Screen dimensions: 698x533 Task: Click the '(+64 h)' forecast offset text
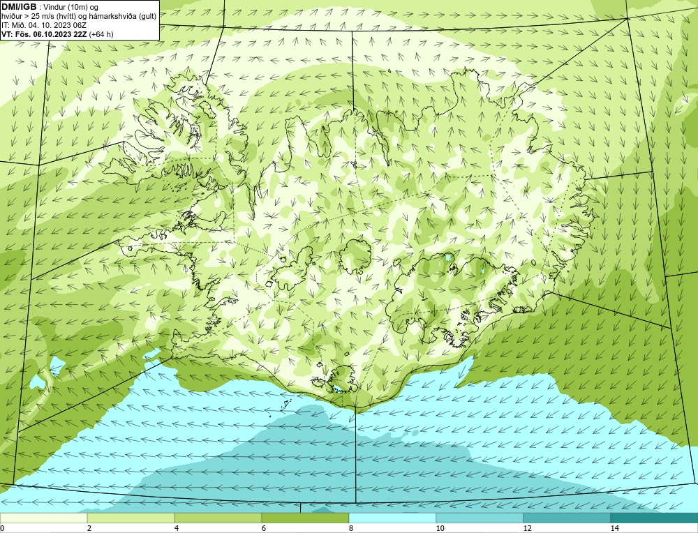coord(101,34)
